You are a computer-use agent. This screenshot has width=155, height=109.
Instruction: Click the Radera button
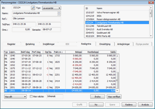point(129,105)
